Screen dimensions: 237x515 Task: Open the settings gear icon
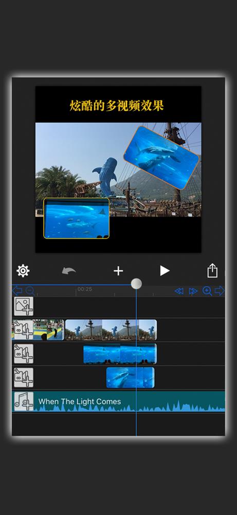tap(23, 271)
